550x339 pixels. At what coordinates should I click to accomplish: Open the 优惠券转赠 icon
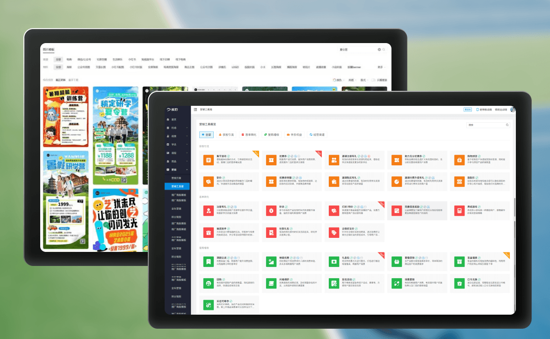(271, 182)
